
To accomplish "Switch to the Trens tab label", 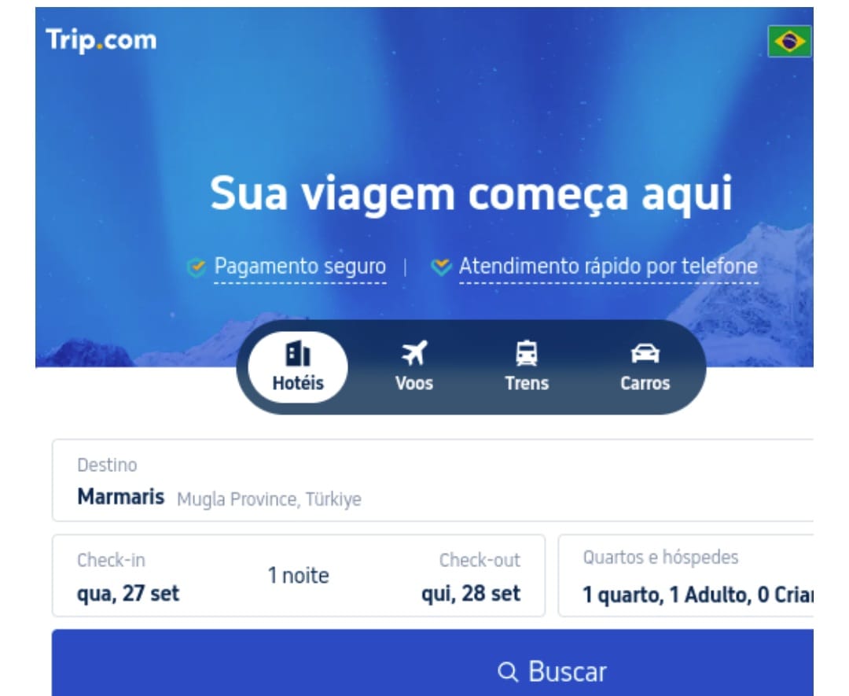I will 527,384.
